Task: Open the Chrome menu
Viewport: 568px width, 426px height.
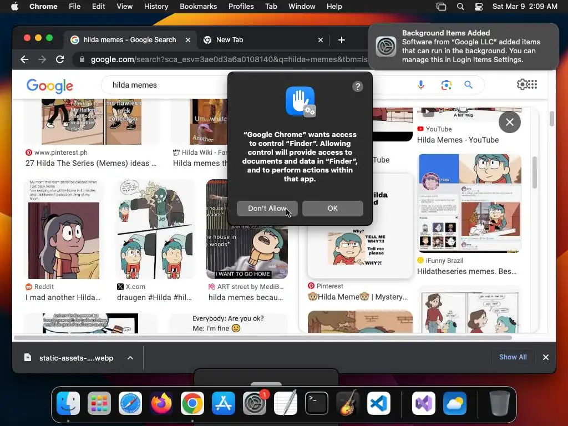Action: 43,7
